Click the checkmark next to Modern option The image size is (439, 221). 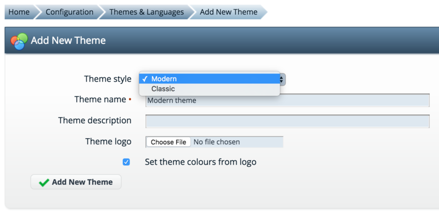click(144, 79)
